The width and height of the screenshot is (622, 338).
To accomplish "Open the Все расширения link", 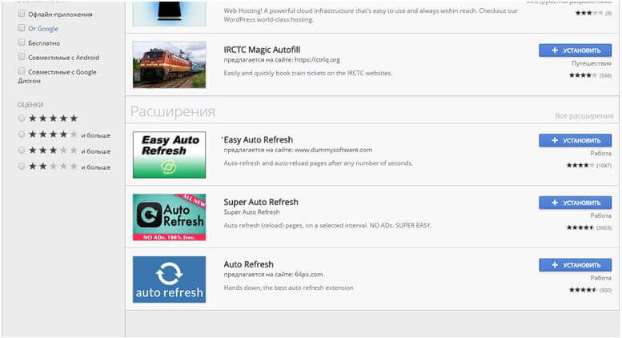I will click(584, 116).
